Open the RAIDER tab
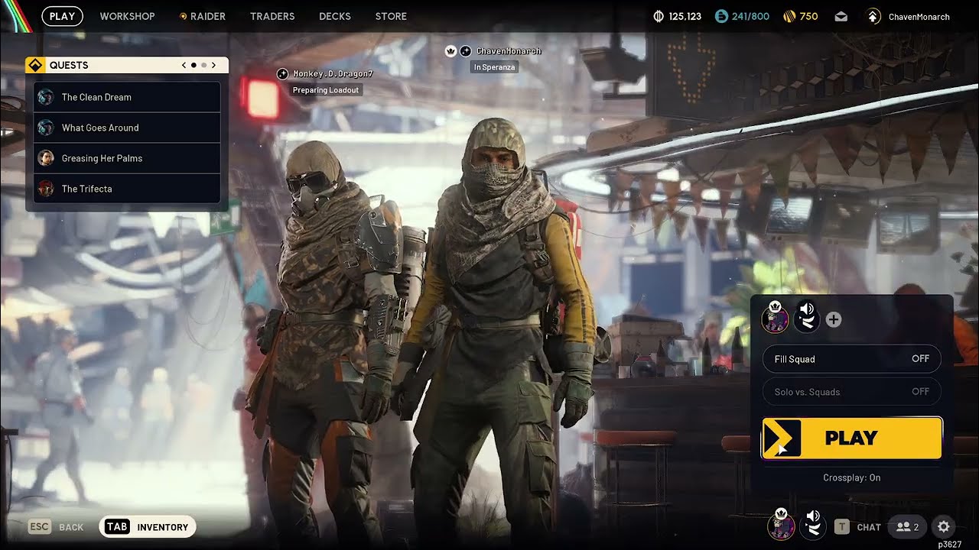The width and height of the screenshot is (979, 550). [203, 16]
